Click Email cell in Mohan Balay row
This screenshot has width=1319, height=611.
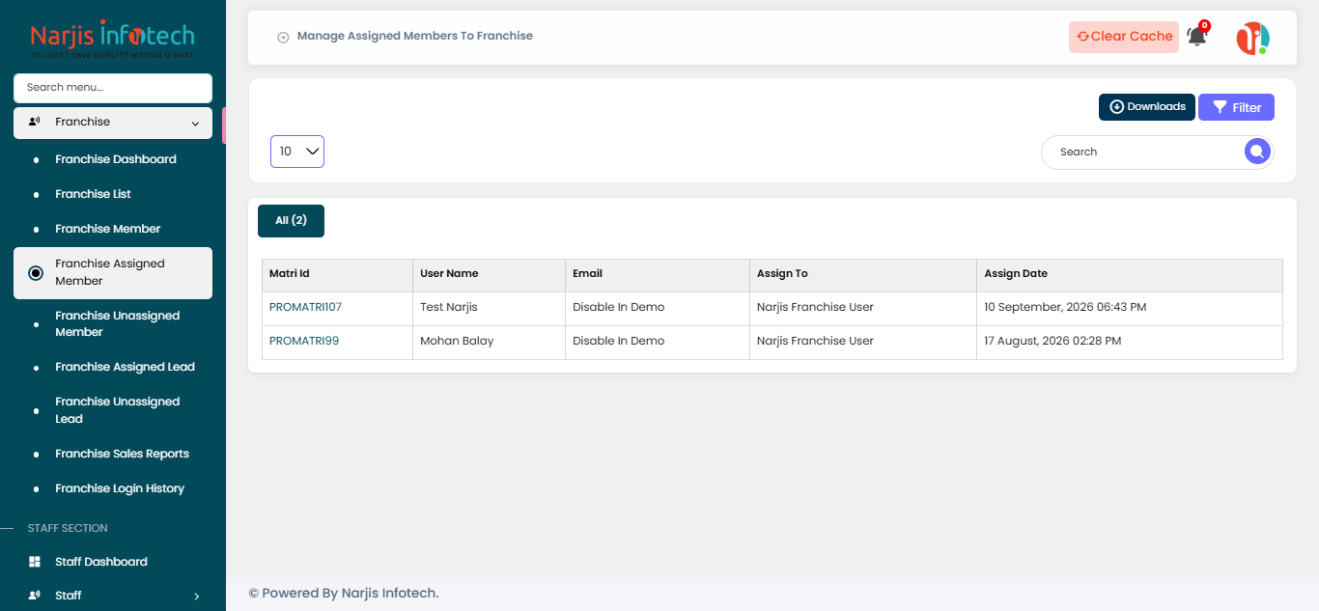658,343
